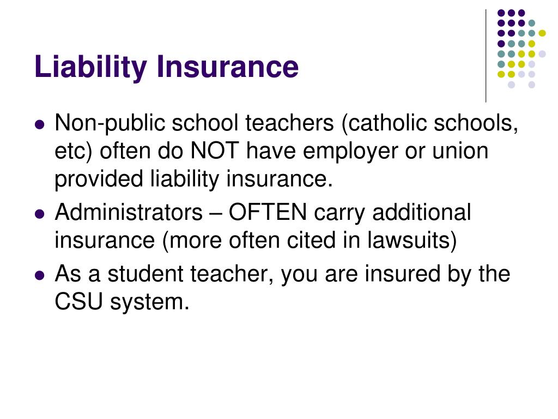This screenshot has height=419, width=558.
Task: Click the 'Liability Insurance' slide title
Action: (x=167, y=67)
